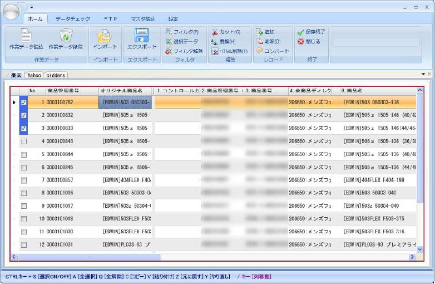435x284 pixels.
Task: Click the コンバート convert command
Action: tap(273, 51)
